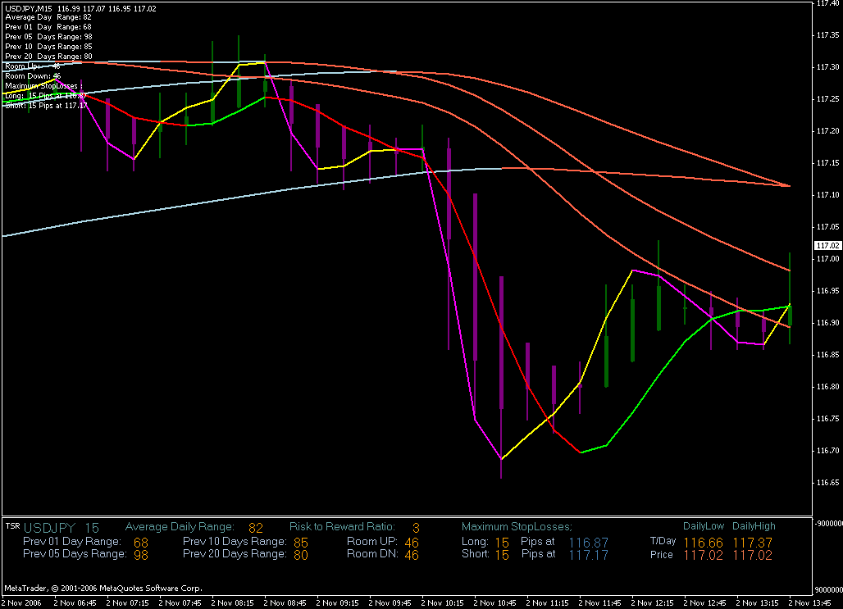Click the TSR indicator label in bottom panel
Viewport: 843px width, 609px height.
pos(12,526)
